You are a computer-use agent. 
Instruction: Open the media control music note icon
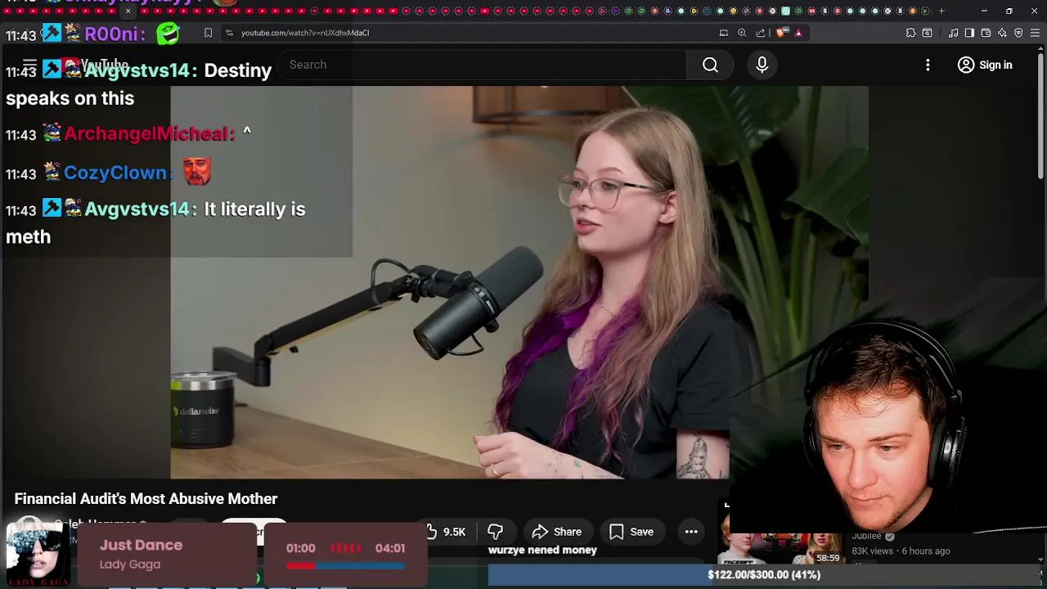pos(953,33)
